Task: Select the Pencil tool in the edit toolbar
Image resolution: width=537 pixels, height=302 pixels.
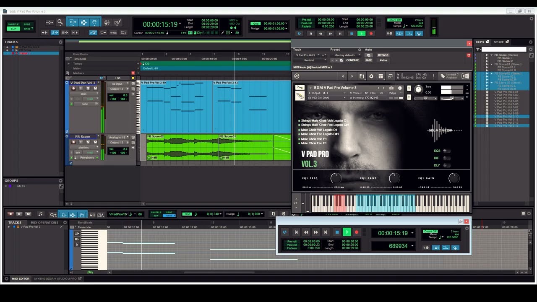Action: coord(118,23)
